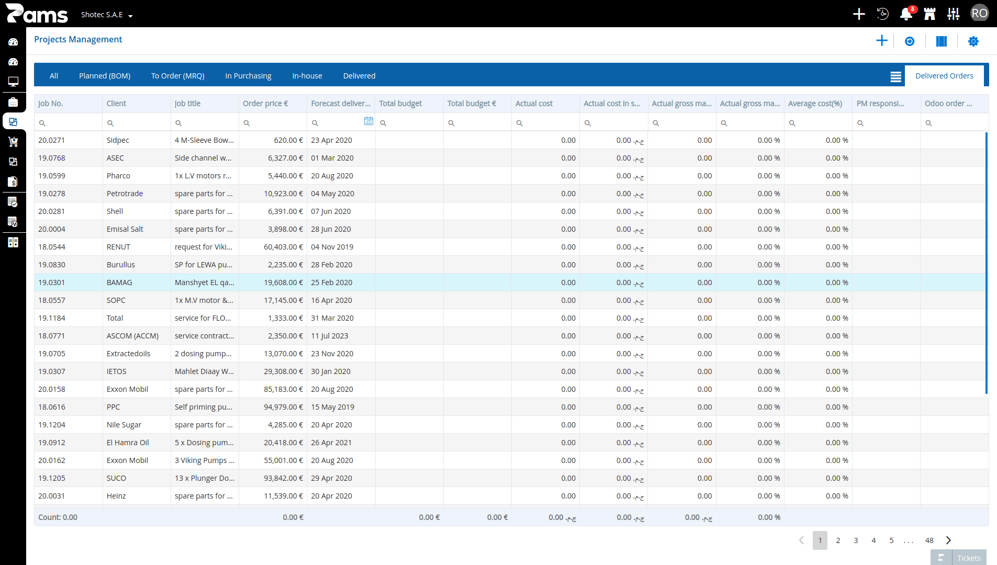The height and width of the screenshot is (565, 997).
Task: Open the first dashboard gauge icon in sidebar
Action: (13, 42)
